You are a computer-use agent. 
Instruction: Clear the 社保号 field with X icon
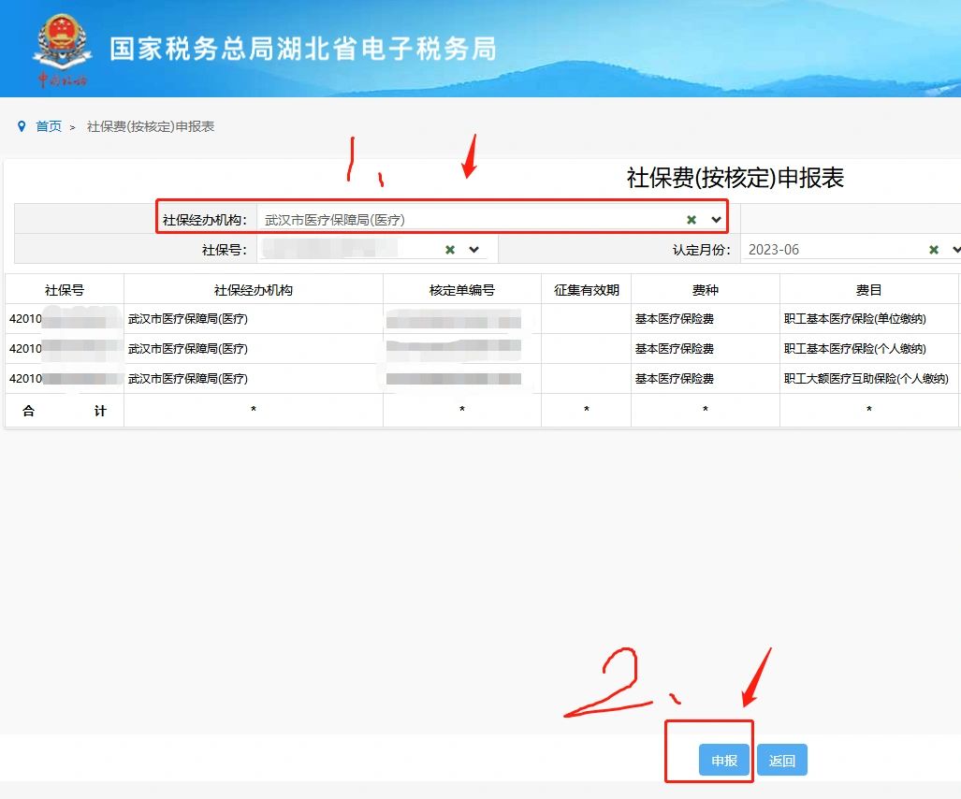(450, 250)
